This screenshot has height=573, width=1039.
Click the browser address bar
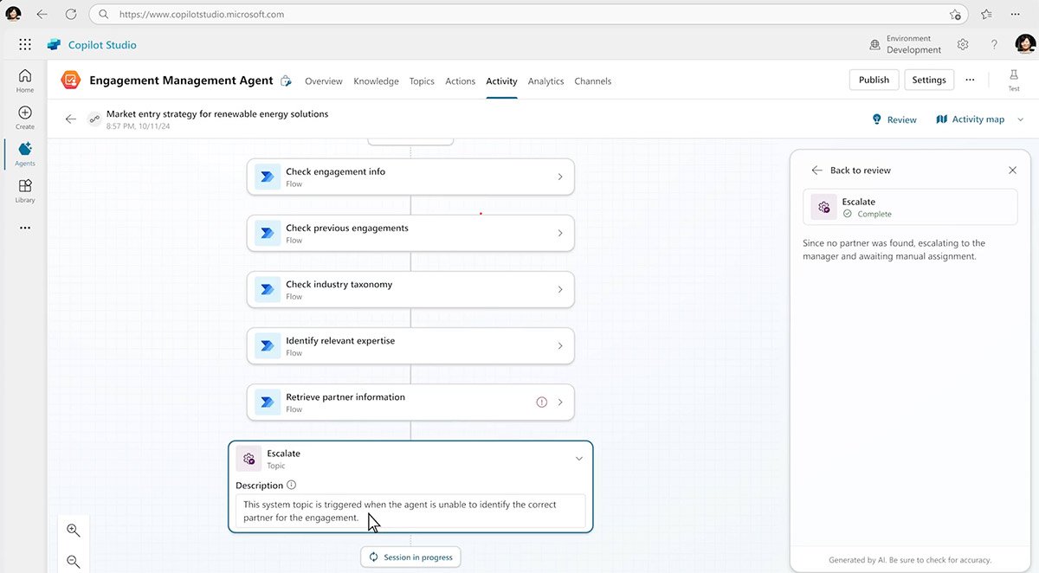(519, 15)
